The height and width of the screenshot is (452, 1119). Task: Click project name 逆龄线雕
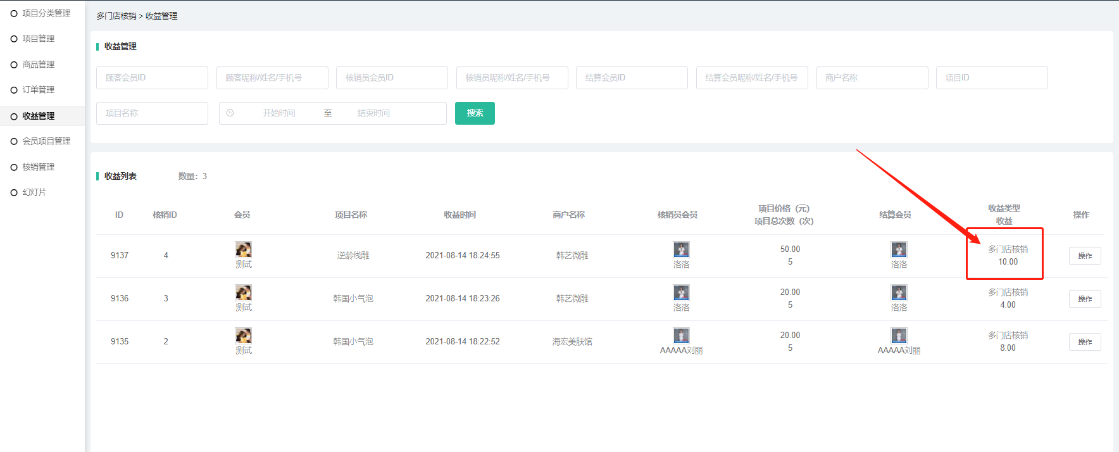pos(353,256)
